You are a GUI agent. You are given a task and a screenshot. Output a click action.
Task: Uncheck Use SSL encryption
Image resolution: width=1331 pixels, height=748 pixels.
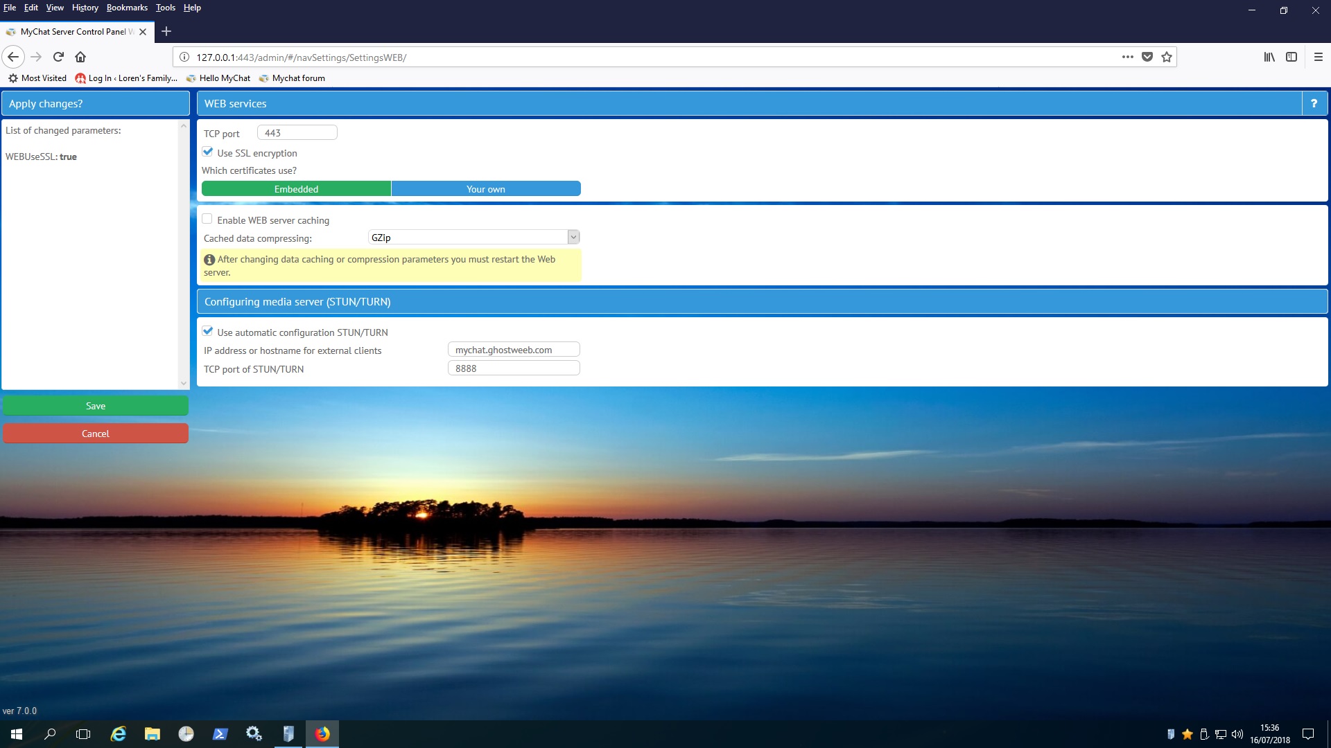pos(208,152)
